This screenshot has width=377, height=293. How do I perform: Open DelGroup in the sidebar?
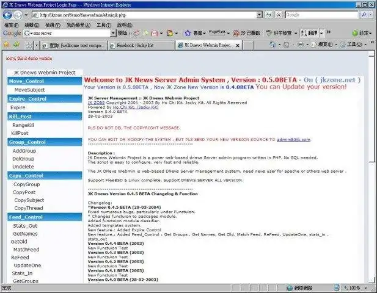tap(23, 159)
